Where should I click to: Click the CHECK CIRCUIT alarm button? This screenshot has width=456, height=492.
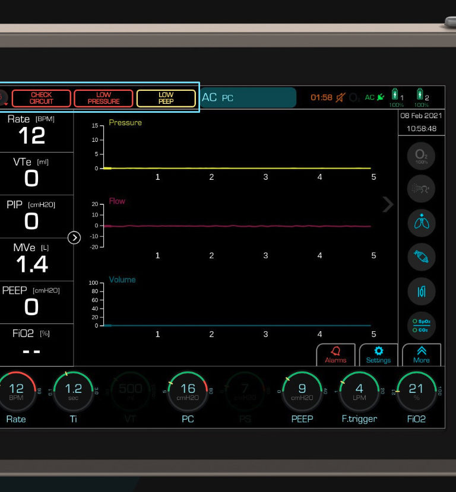point(42,98)
